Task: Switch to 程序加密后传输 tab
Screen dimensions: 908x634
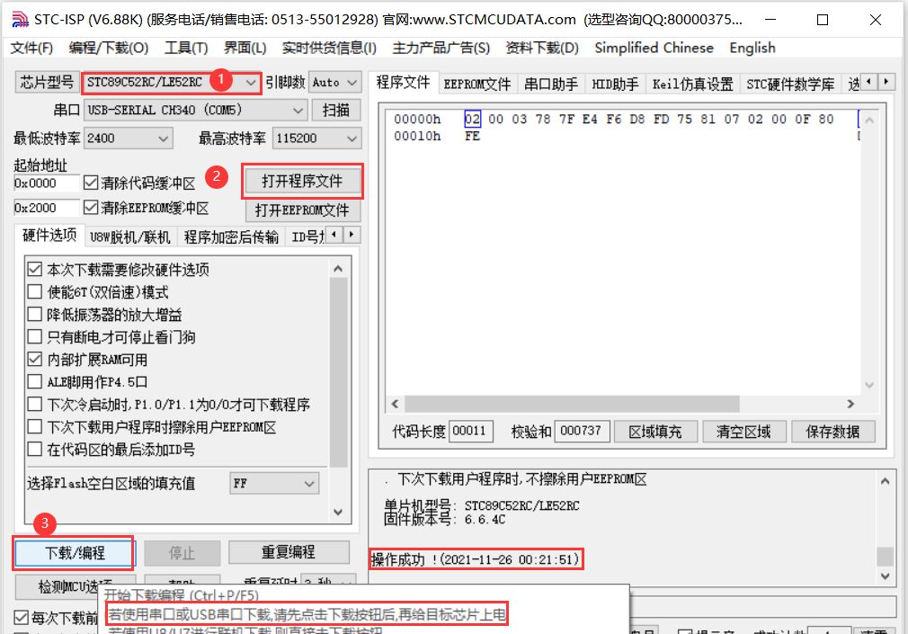Action: [231, 237]
